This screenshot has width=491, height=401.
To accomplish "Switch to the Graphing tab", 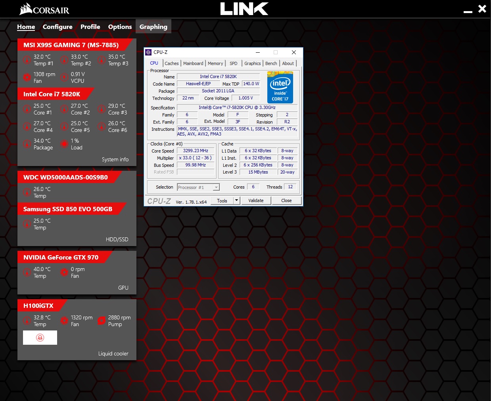I will pyautogui.click(x=153, y=27).
